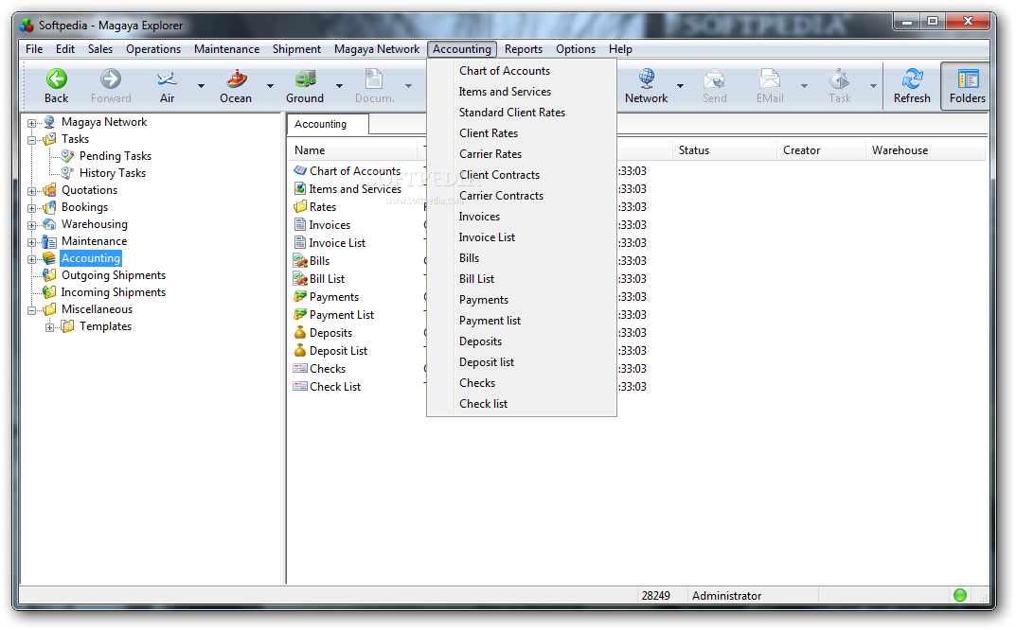
Task: Click the Warehousing tree icon
Action: (49, 224)
